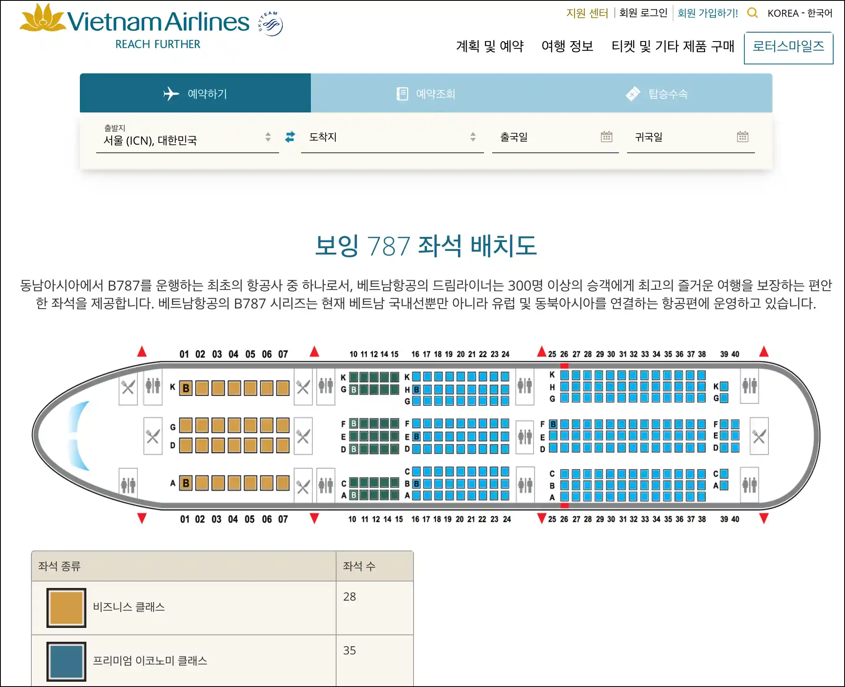Click document icon in 예약조회 tab

pos(402,94)
